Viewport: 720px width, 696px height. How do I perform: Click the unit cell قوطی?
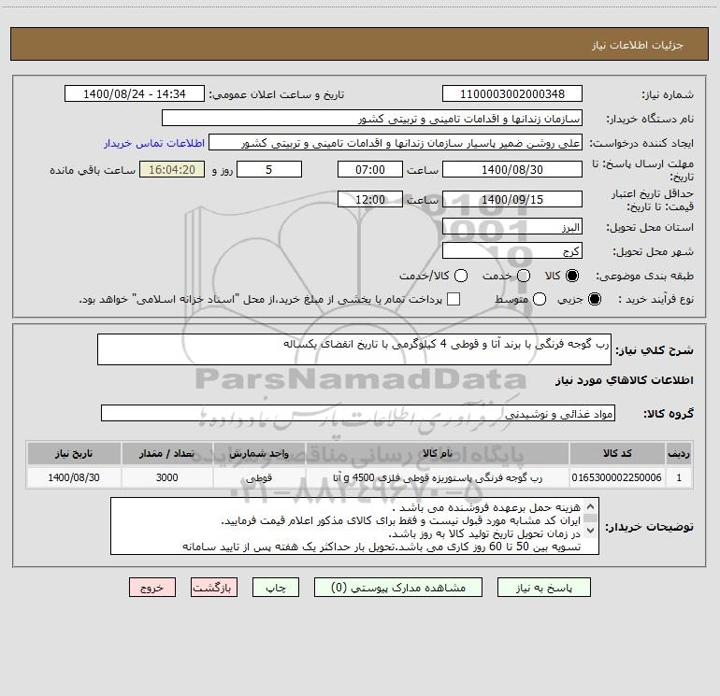259,477
